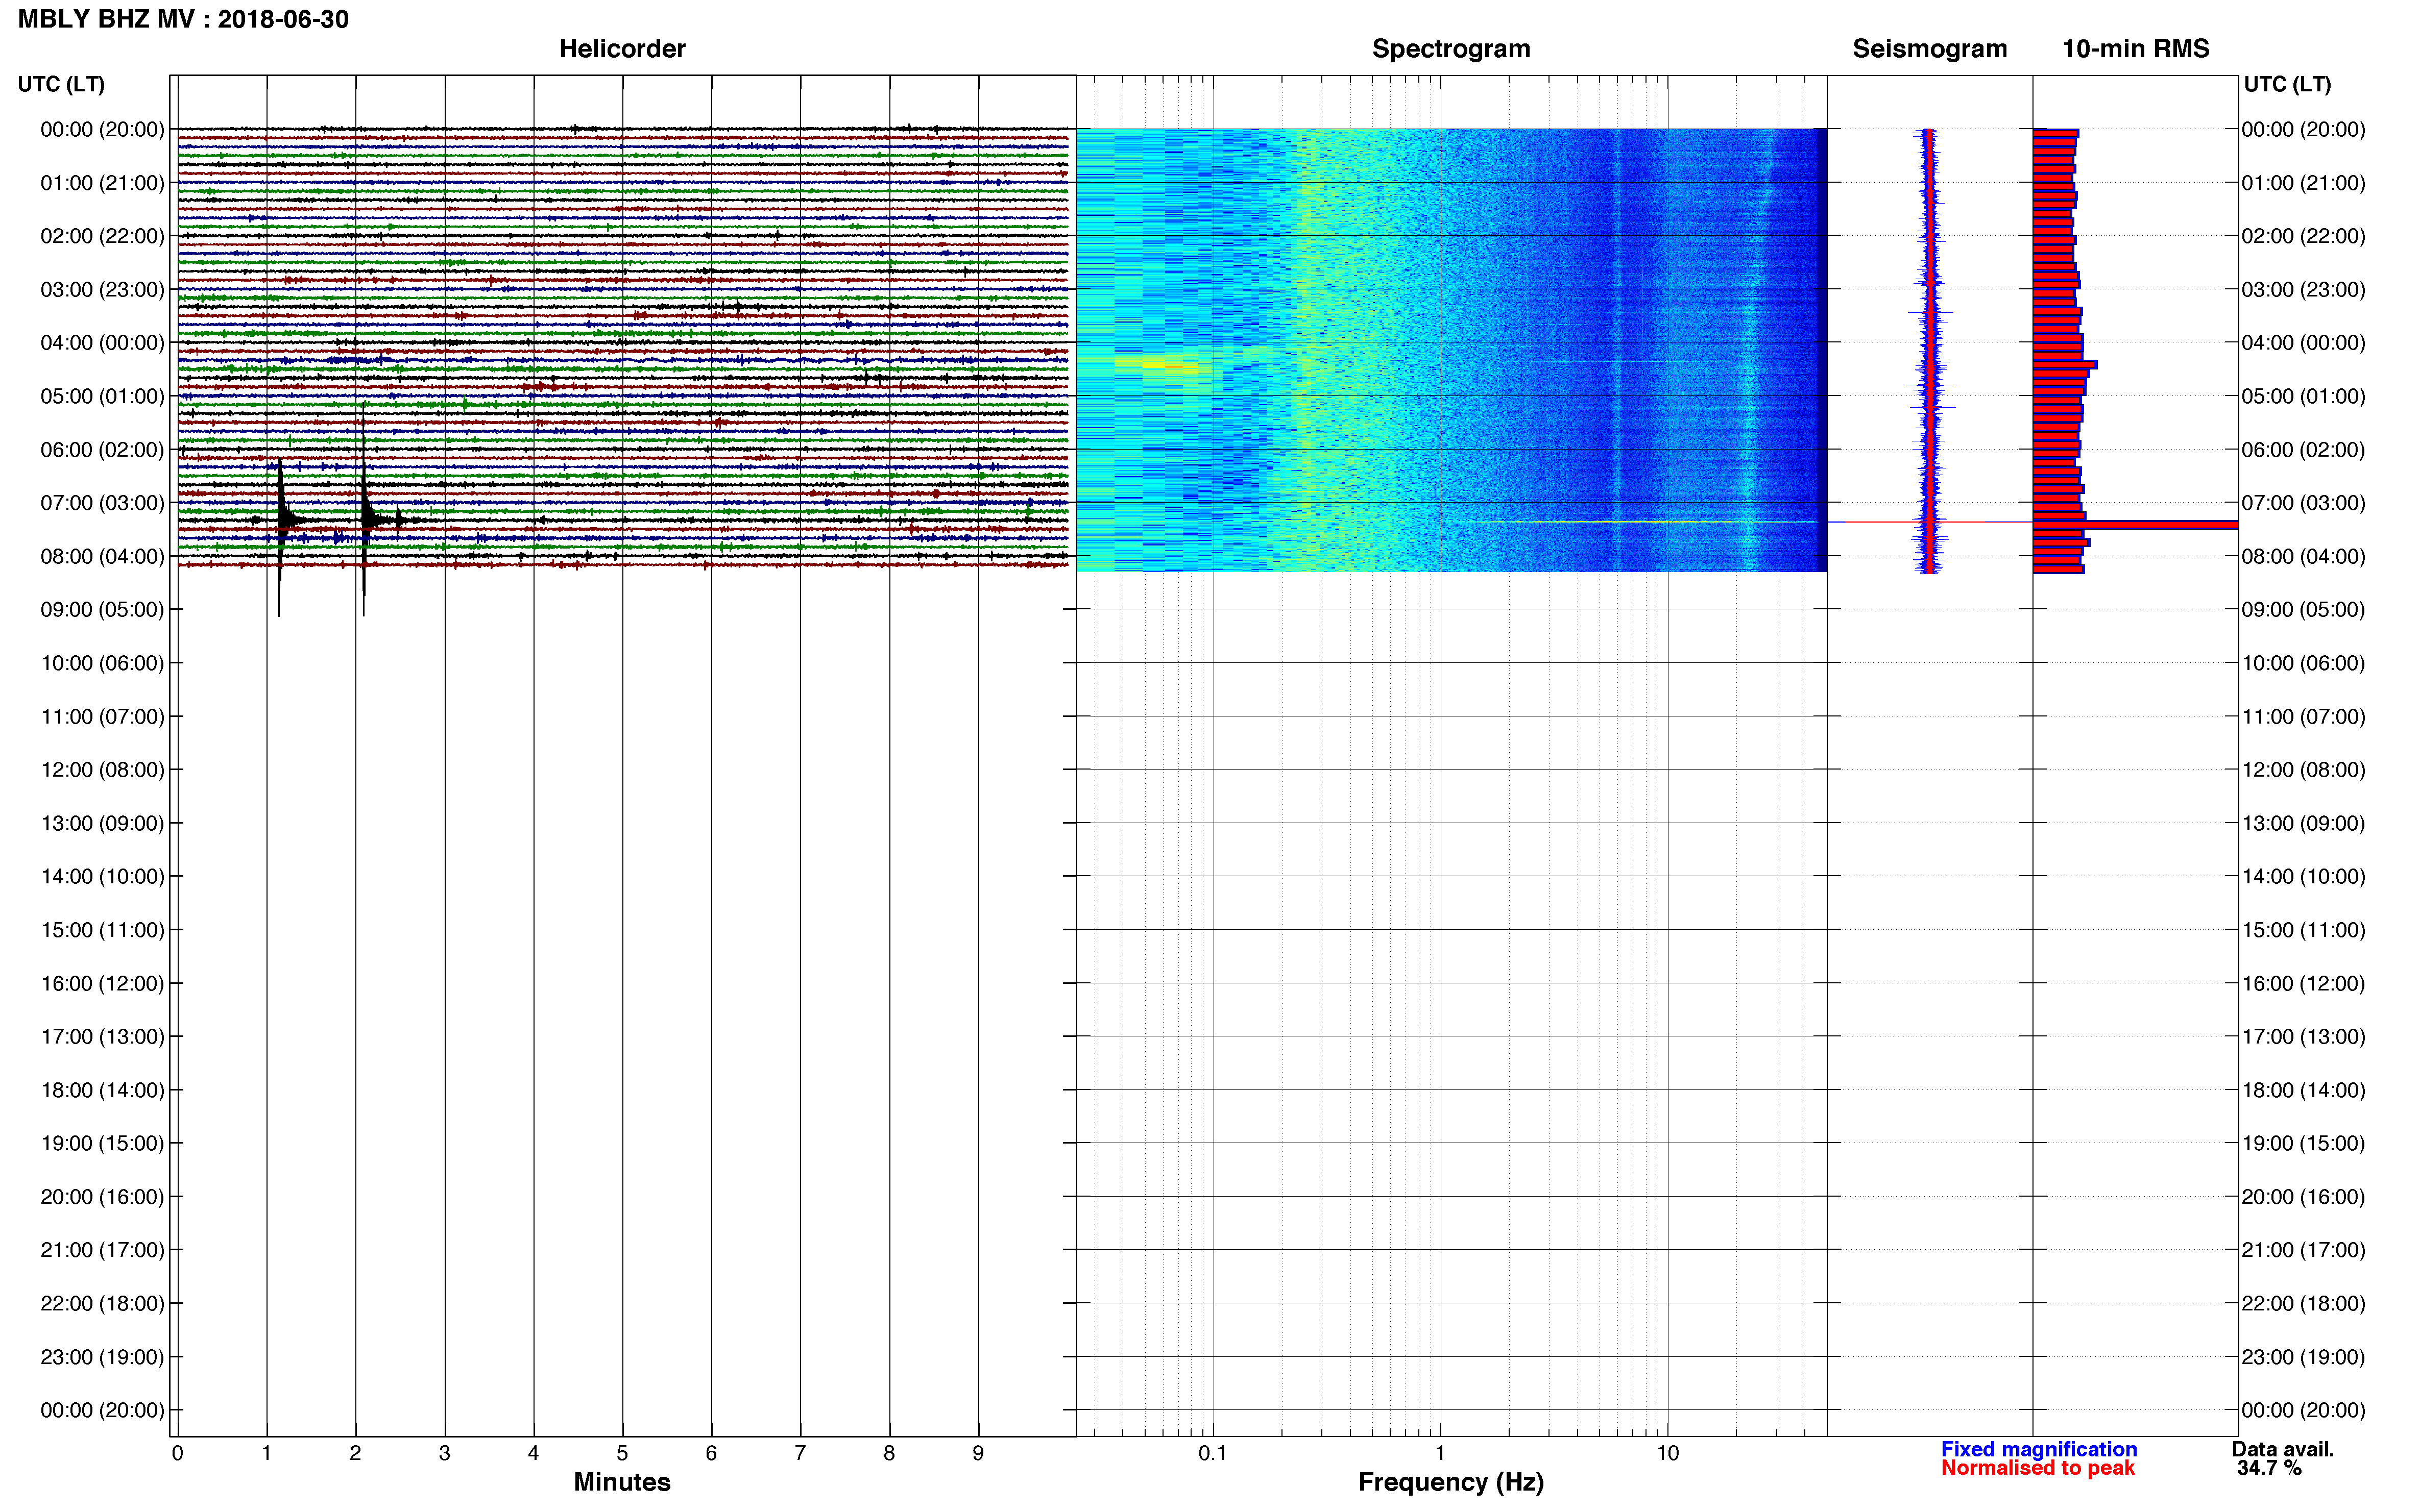Click right axis label '01:00 (21:00)'
The height and width of the screenshot is (1512, 2420).
pyautogui.click(x=2303, y=183)
